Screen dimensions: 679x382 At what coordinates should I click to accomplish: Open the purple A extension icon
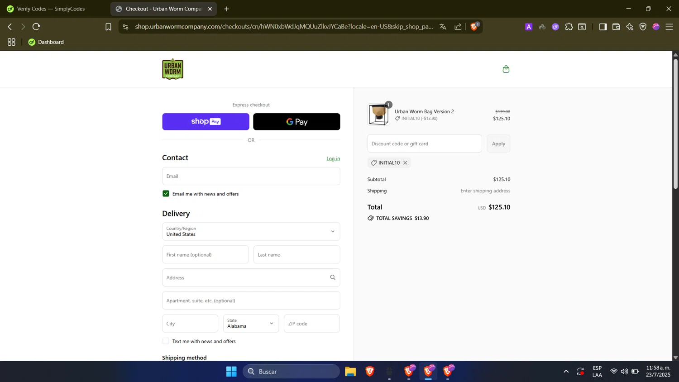click(x=529, y=27)
